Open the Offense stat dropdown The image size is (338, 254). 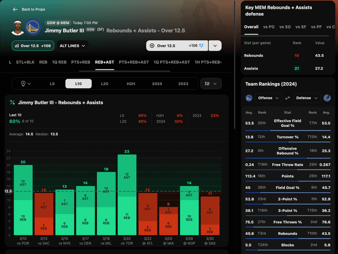click(268, 98)
